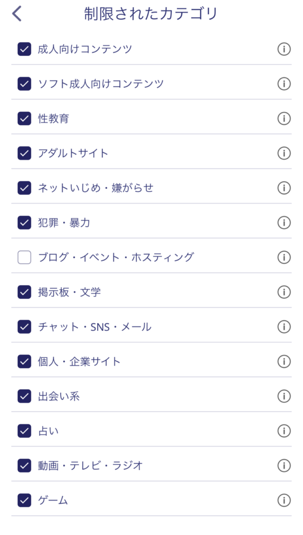
Task: Open info for the 性教育 category
Action: click(284, 119)
